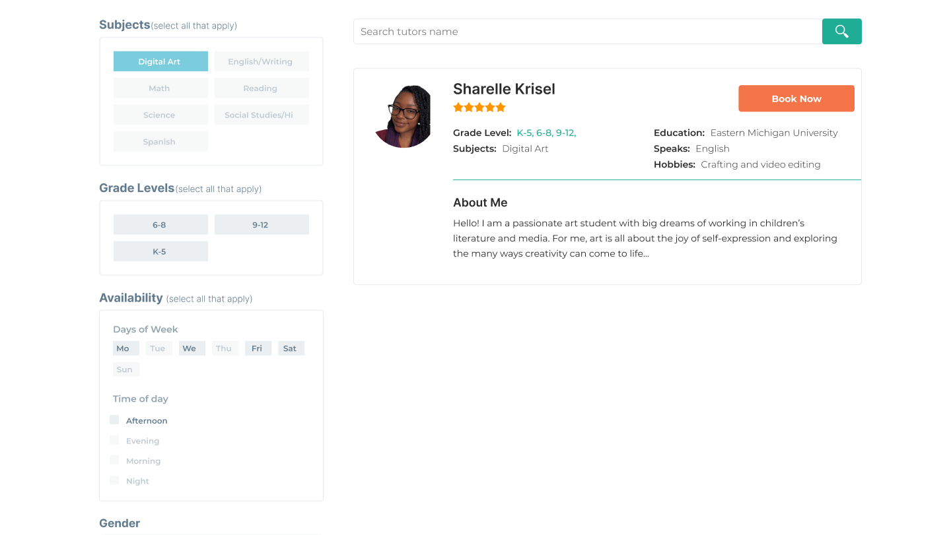Select the English/Writing subject filter
The image size is (951, 535).
[x=262, y=61]
